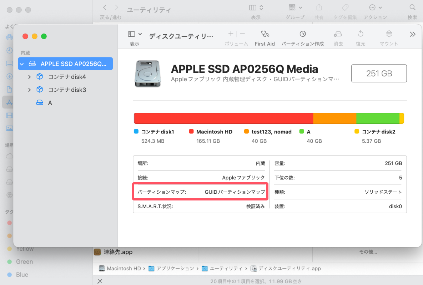Expand コンテナ disk3 in the sidebar

[x=29, y=90]
